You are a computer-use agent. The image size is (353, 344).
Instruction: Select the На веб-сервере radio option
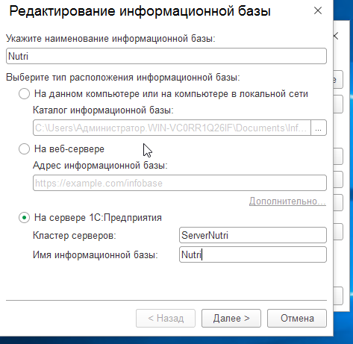coord(25,149)
